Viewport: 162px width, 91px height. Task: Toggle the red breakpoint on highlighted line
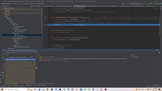pos(45,25)
